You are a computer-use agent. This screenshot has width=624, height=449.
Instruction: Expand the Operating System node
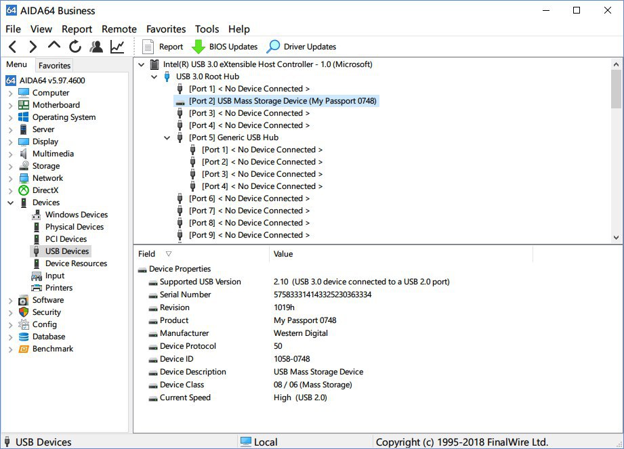11,118
